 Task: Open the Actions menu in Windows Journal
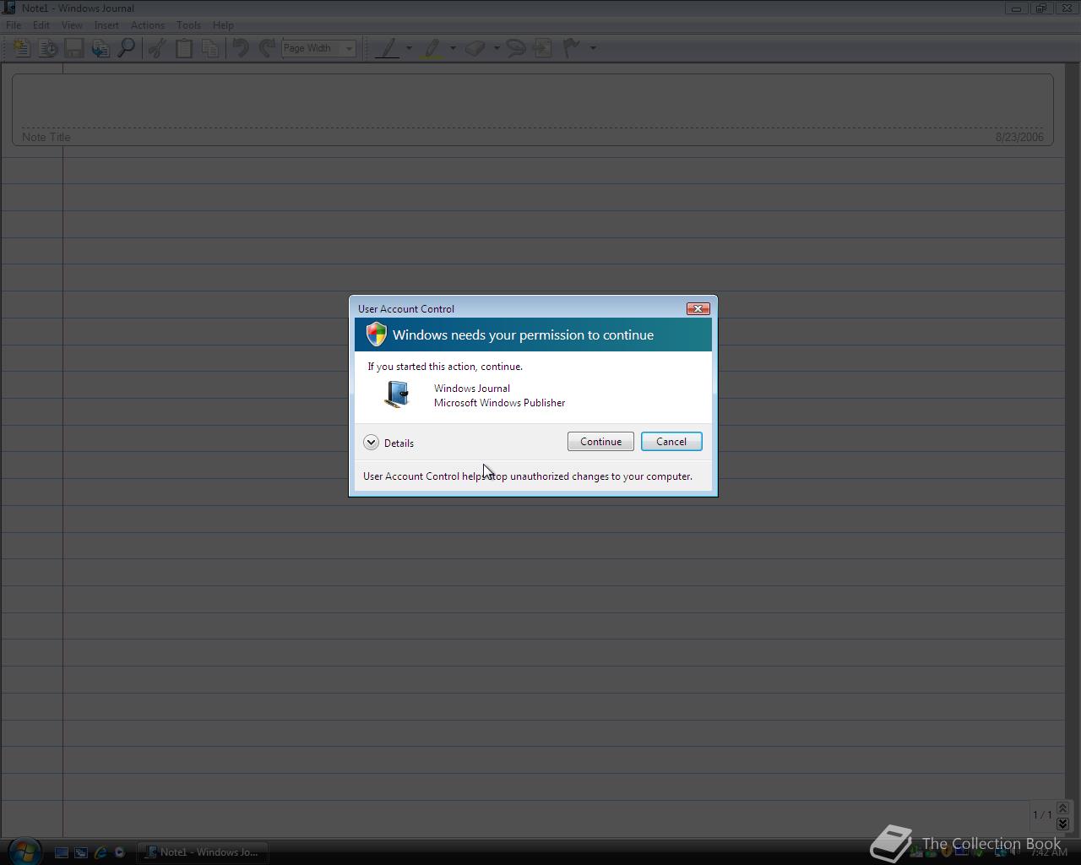148,25
